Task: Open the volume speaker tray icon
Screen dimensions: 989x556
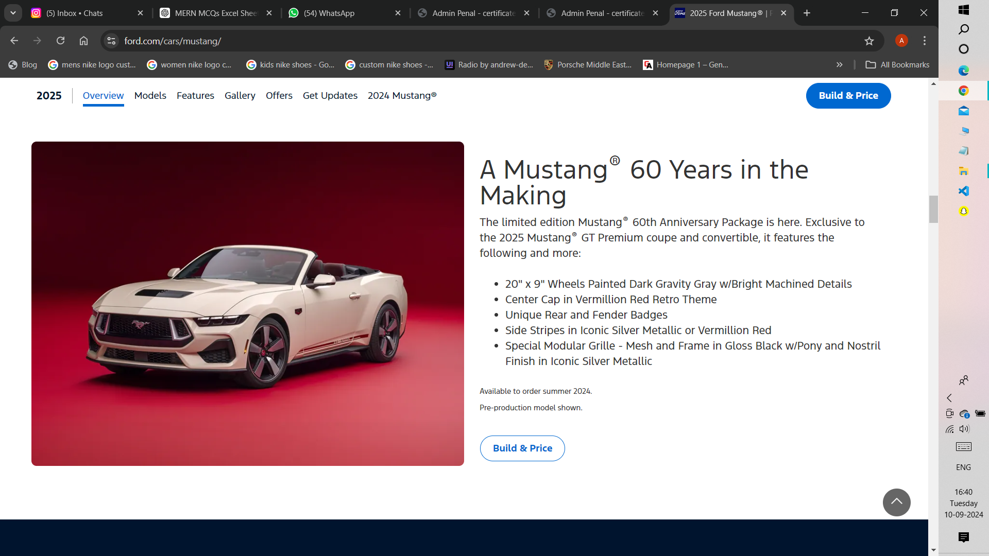Action: [x=964, y=429]
